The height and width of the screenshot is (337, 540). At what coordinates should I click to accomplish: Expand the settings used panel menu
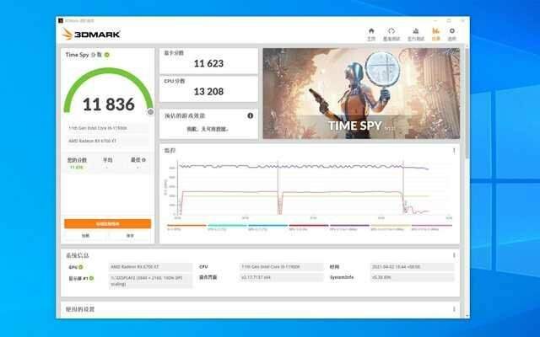click(454, 311)
